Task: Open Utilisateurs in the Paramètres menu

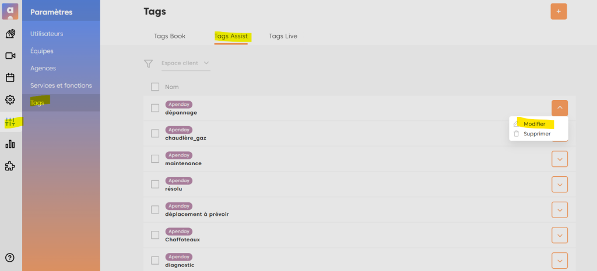Action: point(47,34)
